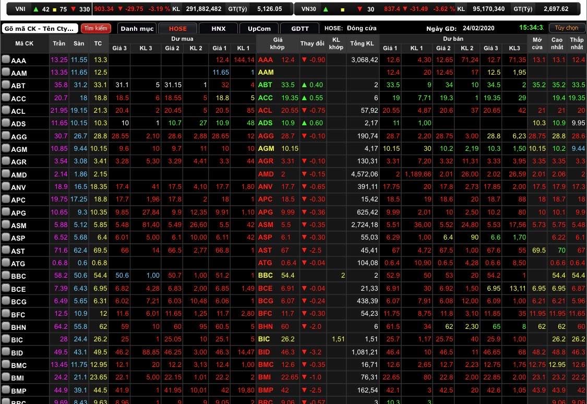
Task: Click AGM ticker in left column
Action: (x=19, y=149)
